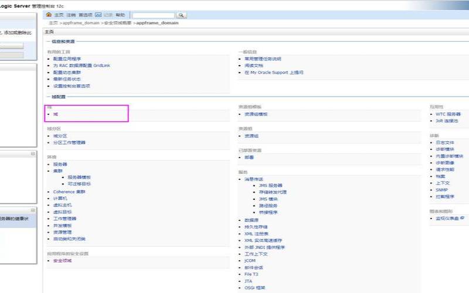Screen dimensions: 469x293
Task: Open JMS 模块 link
Action: click(x=269, y=199)
